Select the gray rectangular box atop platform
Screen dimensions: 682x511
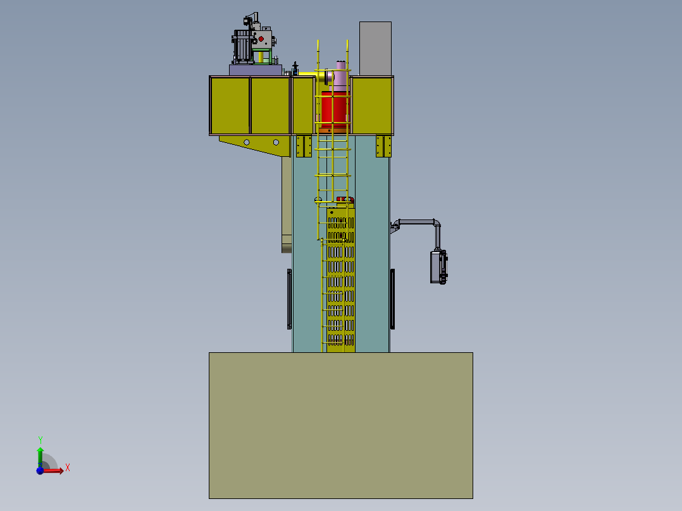[x=375, y=48]
